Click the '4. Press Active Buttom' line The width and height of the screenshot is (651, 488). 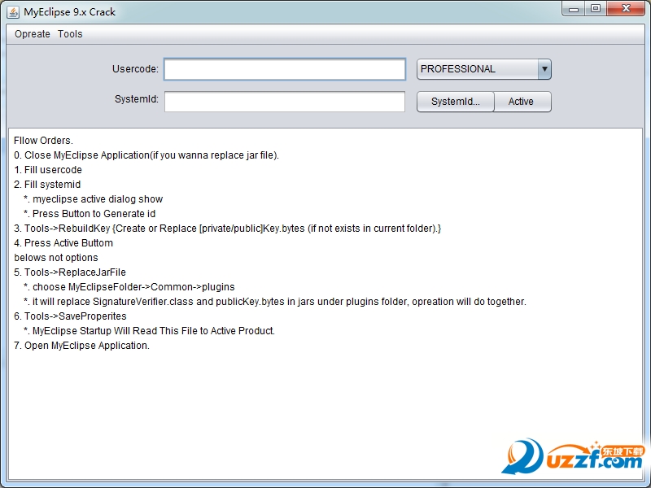pos(63,242)
